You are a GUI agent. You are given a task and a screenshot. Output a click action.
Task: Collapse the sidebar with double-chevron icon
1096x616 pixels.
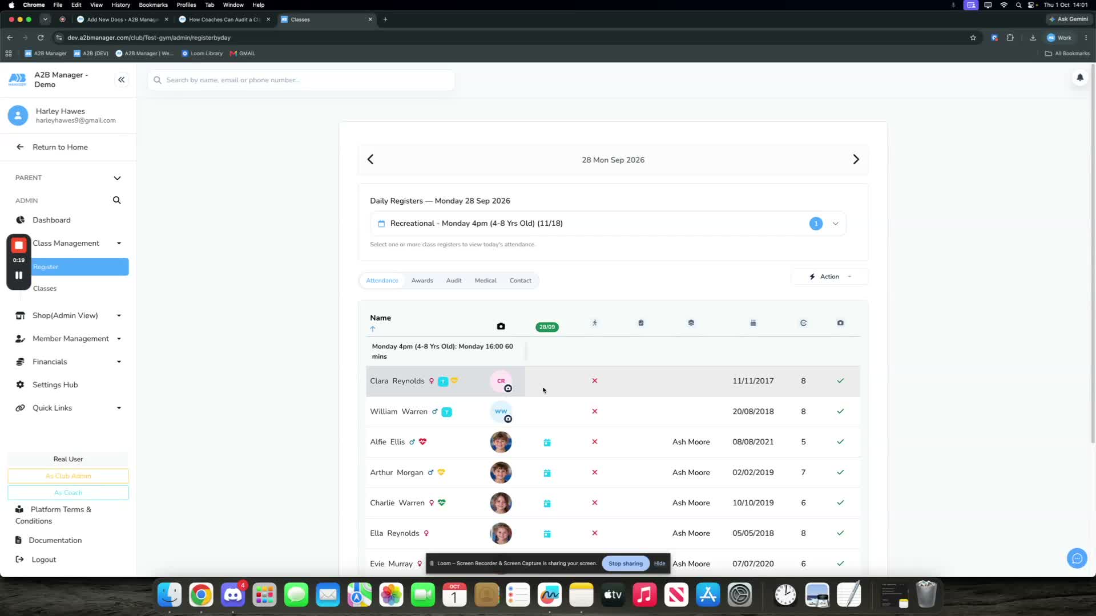point(121,80)
